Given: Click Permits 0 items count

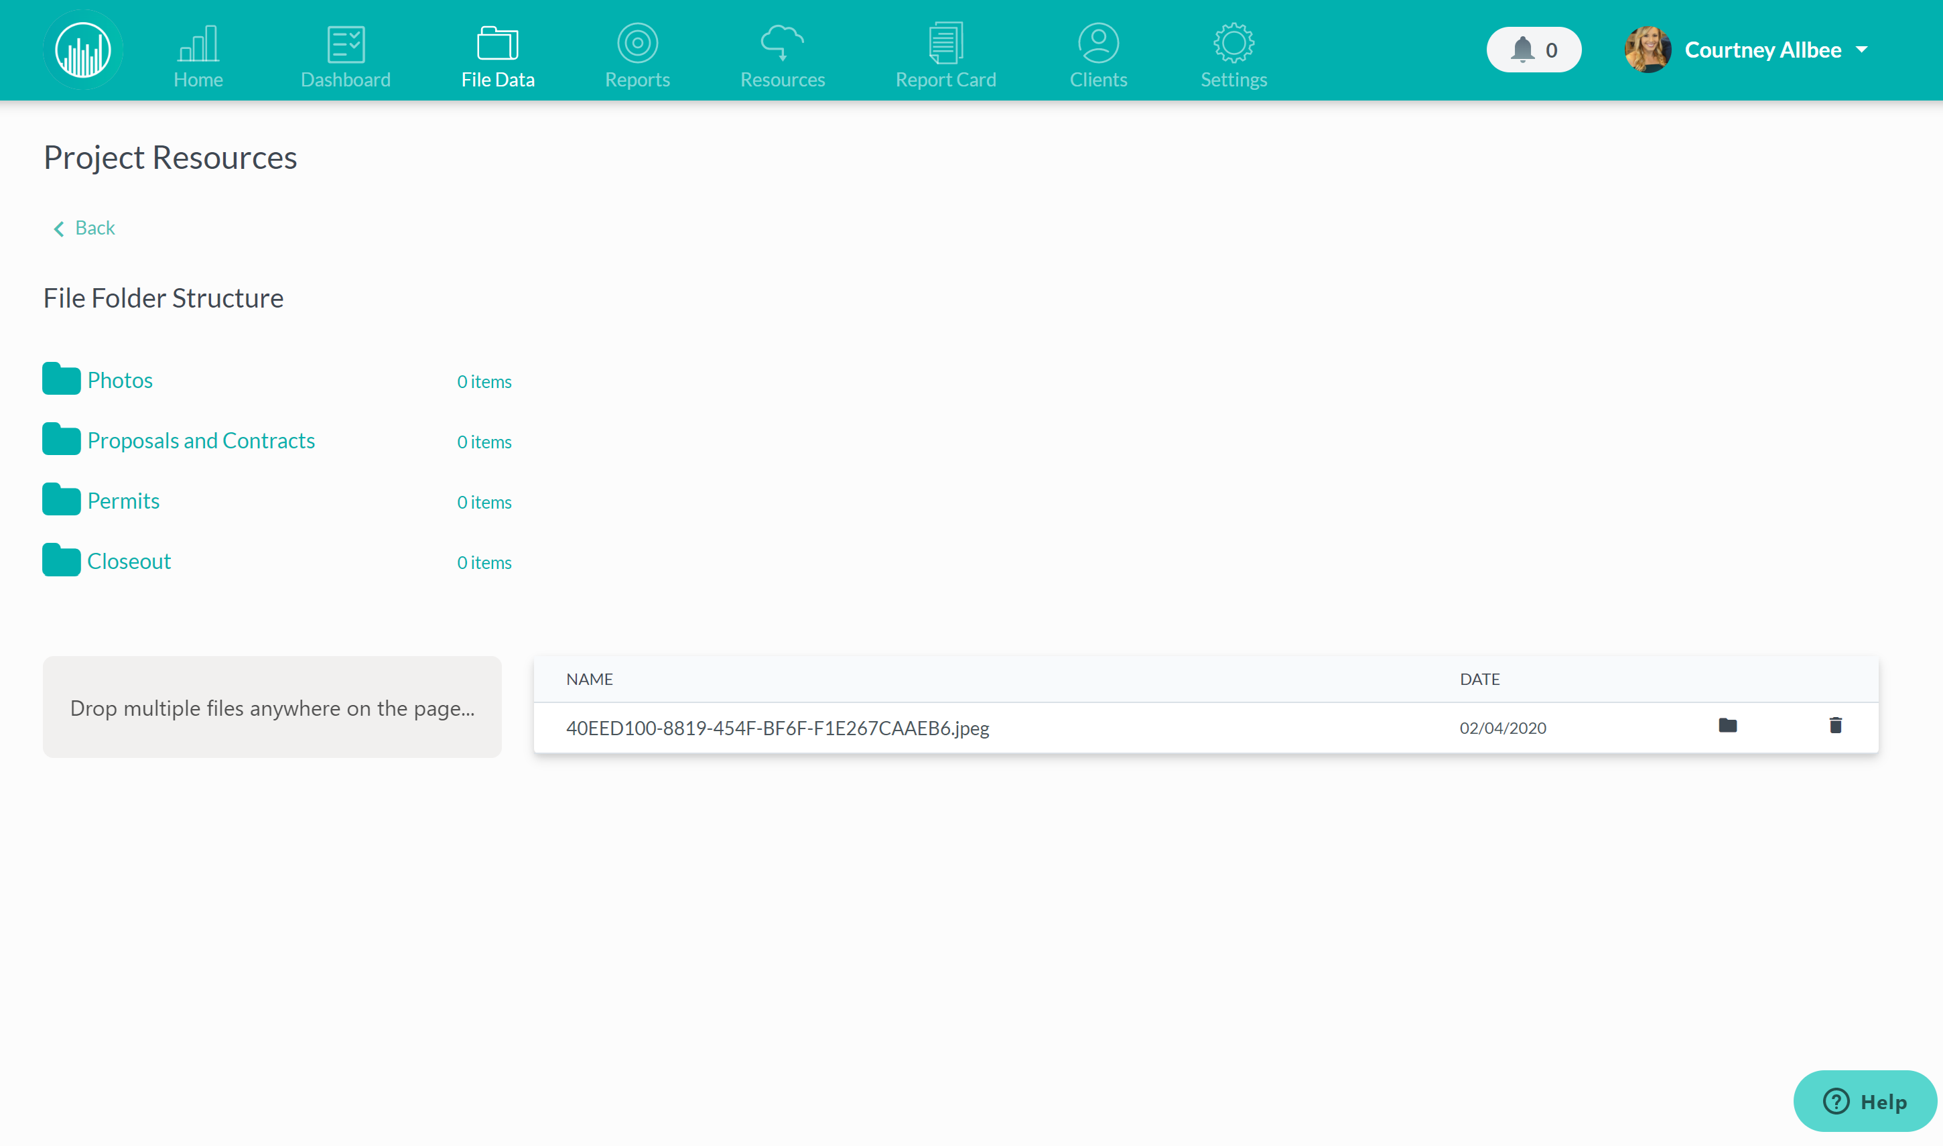Looking at the screenshot, I should [x=484, y=502].
